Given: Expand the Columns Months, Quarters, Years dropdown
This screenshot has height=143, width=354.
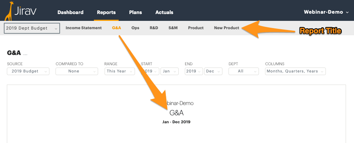Looking at the screenshot, I should coord(295,71).
